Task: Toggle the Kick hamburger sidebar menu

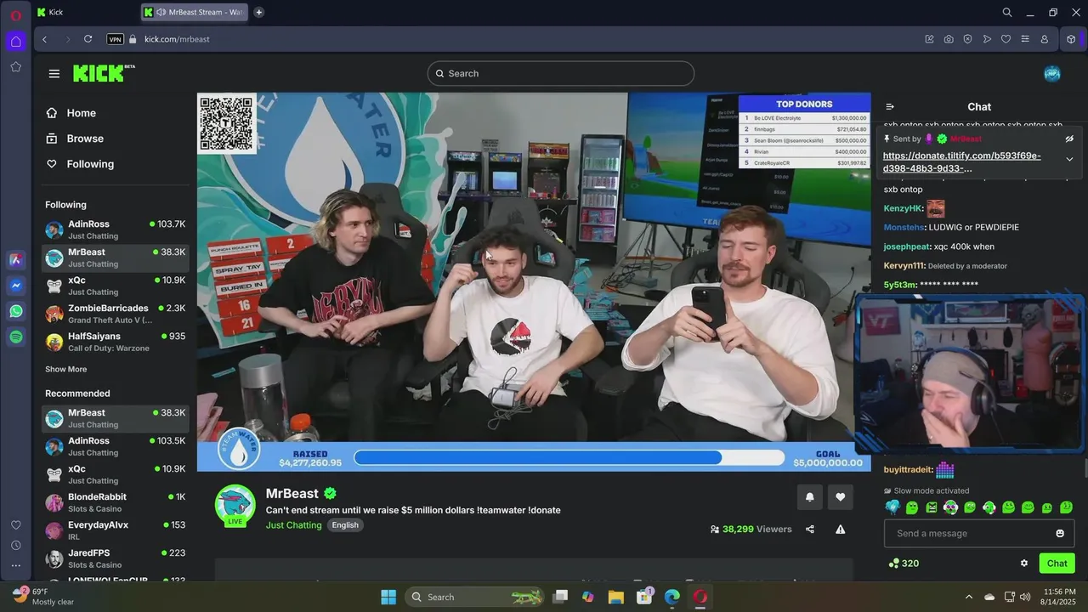Action: [x=54, y=74]
